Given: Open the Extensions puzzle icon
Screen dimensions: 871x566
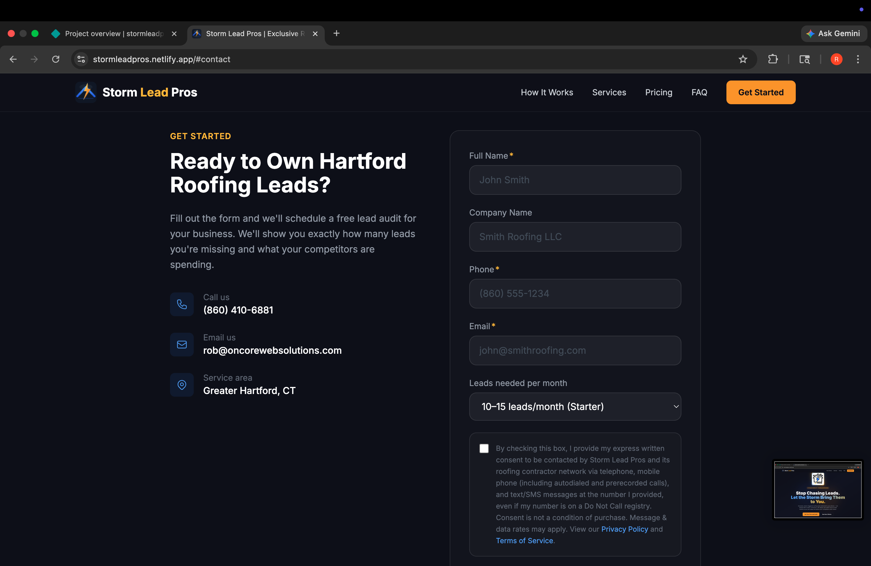Looking at the screenshot, I should click(773, 59).
